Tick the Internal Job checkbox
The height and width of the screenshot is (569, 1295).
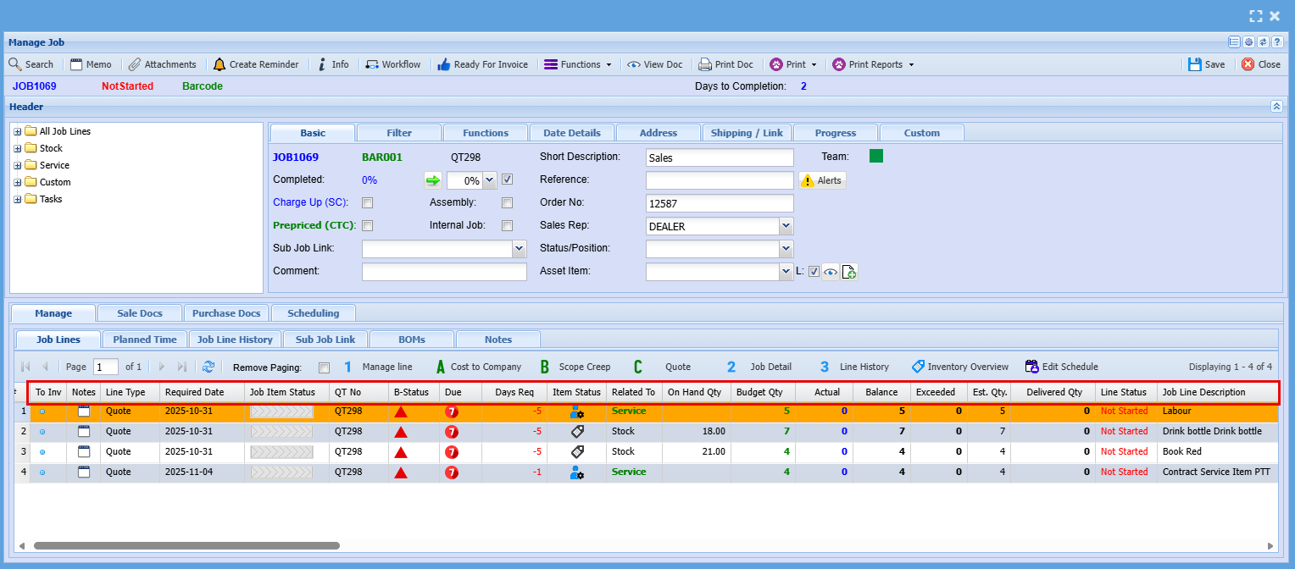(x=507, y=226)
